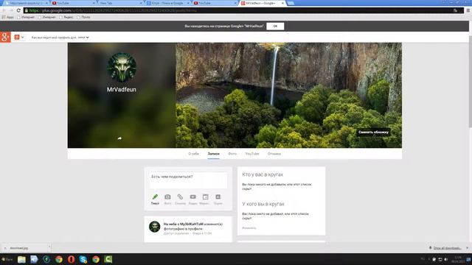
Task: Click the Google+ logo icon
Action: tap(5, 38)
